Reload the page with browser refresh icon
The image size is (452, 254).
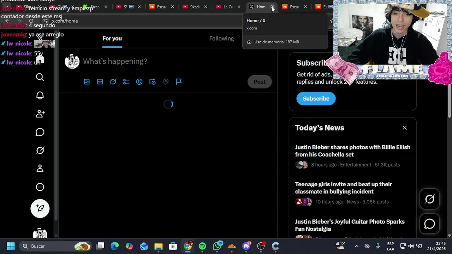[31, 21]
